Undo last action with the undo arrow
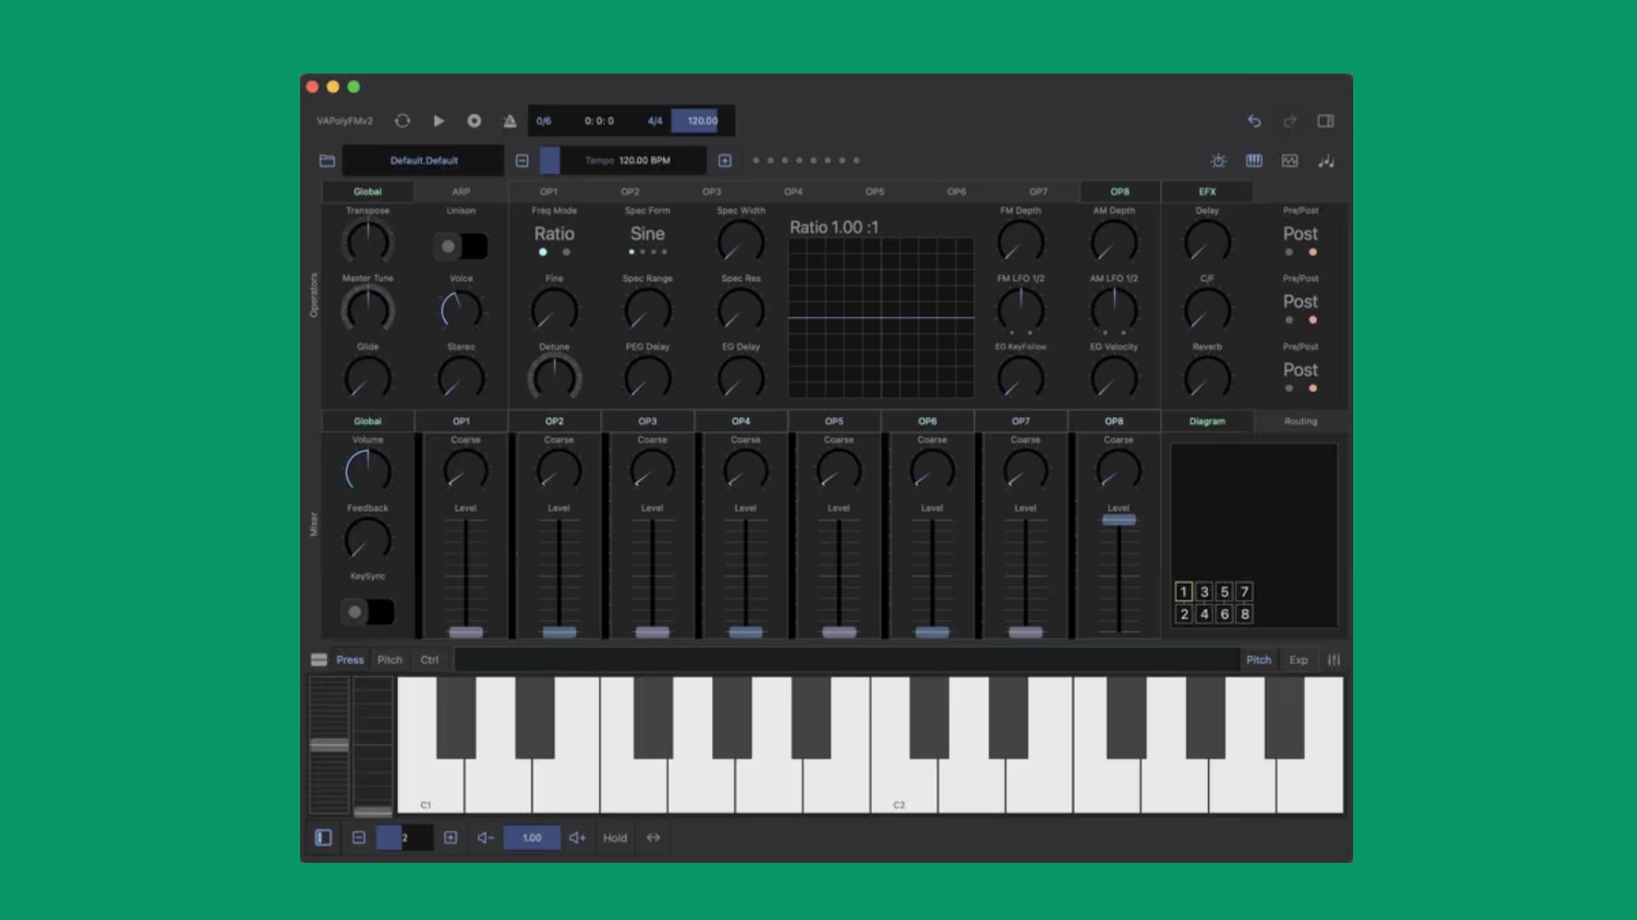This screenshot has width=1637, height=920. (x=1254, y=121)
